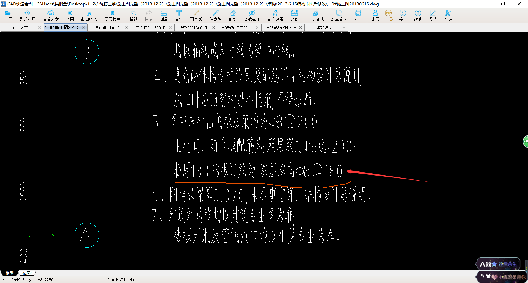This screenshot has height=283, width=528.
Task: Switch to the 楼梯20130615 tab
Action: [x=194, y=27]
